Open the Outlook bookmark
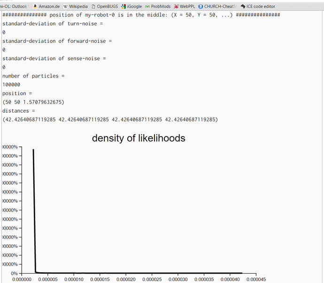 14,7
